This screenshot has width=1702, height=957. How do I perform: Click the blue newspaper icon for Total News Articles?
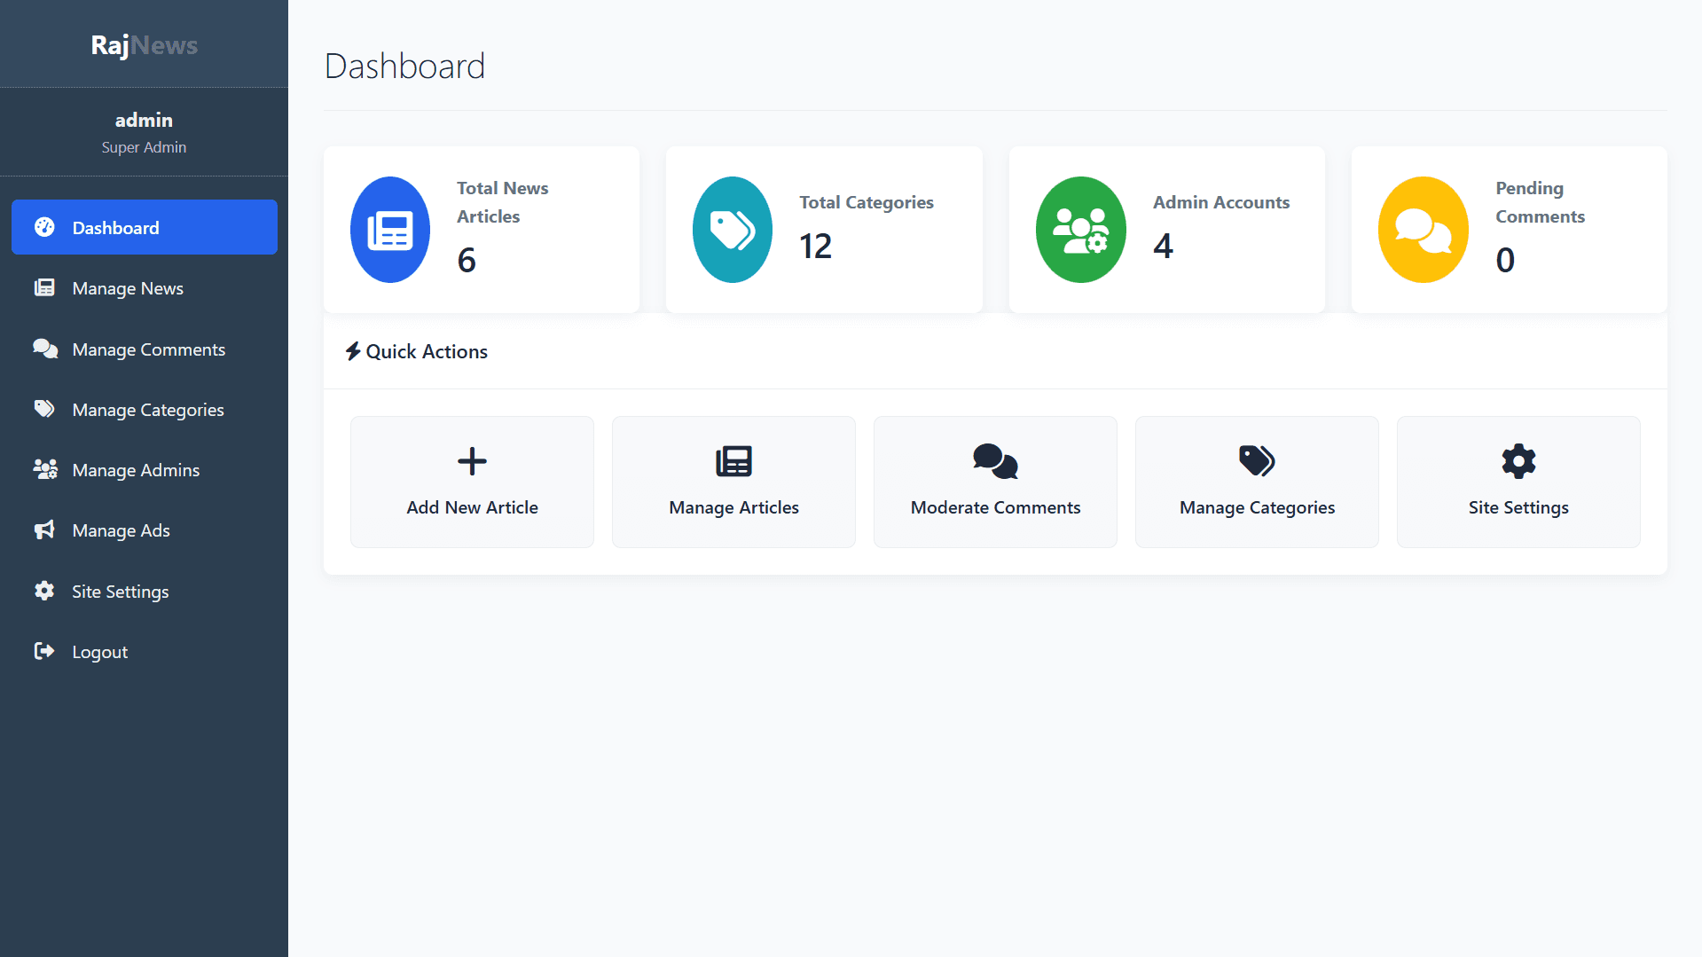[390, 230]
